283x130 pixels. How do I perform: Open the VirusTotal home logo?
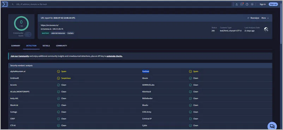pos(5,4)
